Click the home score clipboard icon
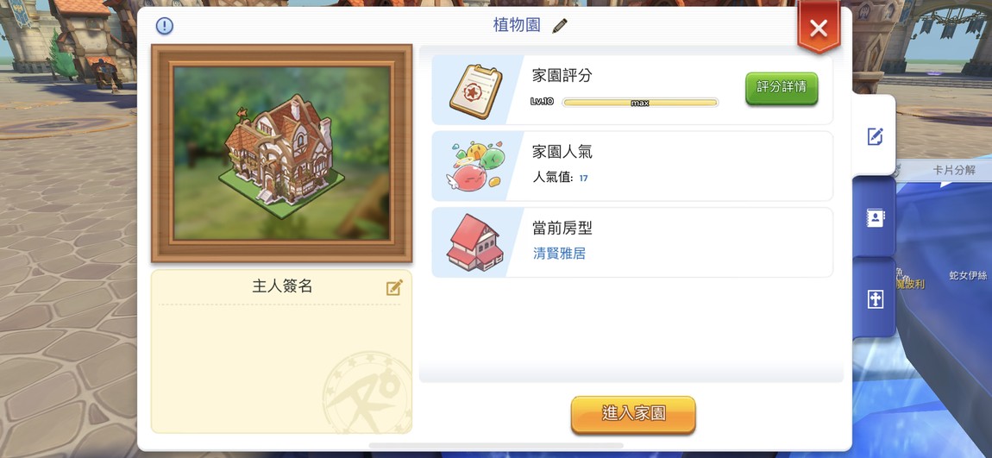 [x=476, y=91]
